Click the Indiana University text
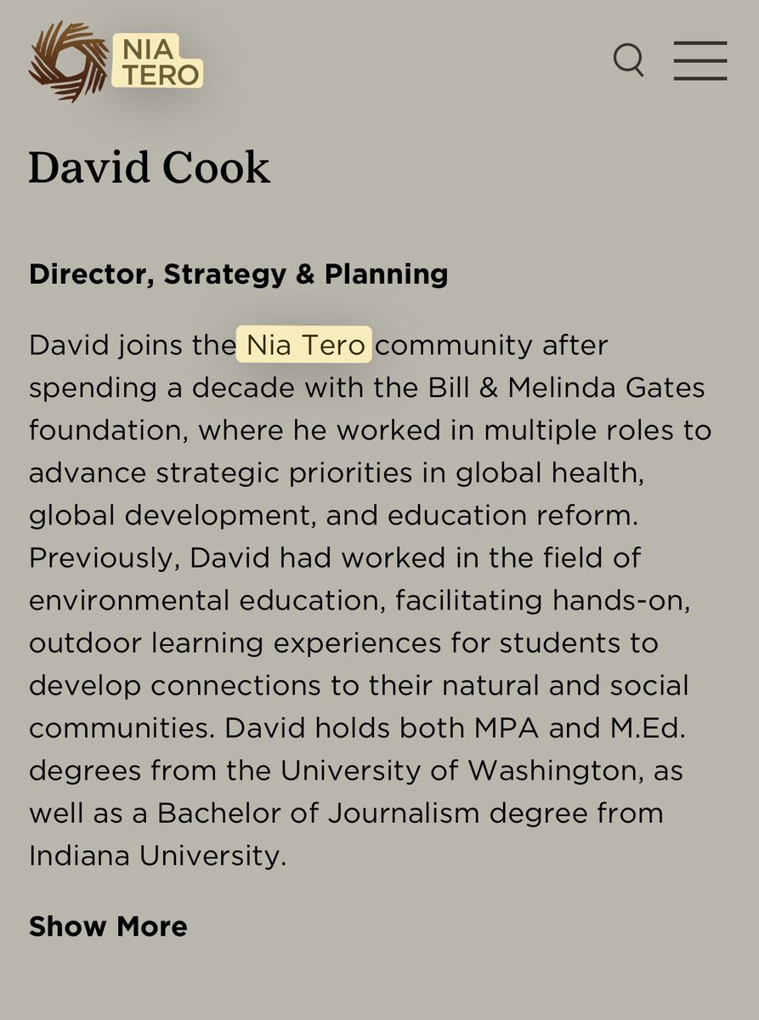Screen dimensions: 759x1020 coord(156,856)
